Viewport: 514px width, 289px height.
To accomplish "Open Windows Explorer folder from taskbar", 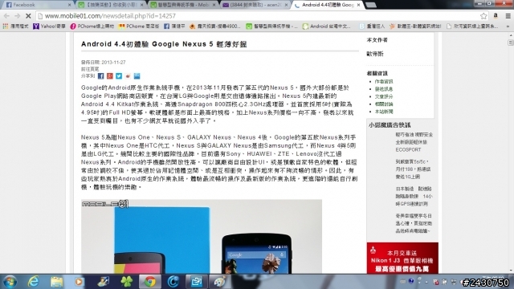I will click(56, 282).
